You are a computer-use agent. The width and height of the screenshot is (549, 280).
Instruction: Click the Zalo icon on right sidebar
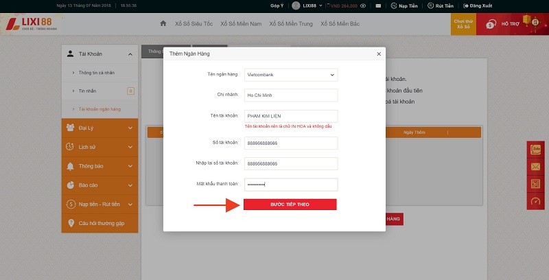point(536,149)
